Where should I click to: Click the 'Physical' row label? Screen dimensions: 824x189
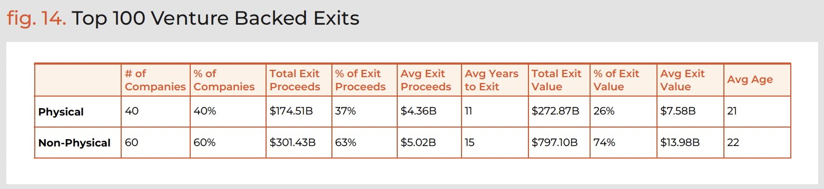pyautogui.click(x=61, y=112)
